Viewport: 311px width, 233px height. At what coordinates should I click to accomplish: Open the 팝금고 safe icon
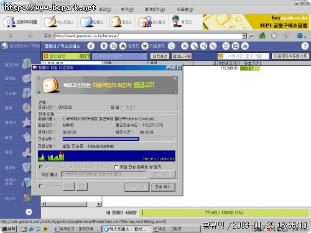[115, 22]
